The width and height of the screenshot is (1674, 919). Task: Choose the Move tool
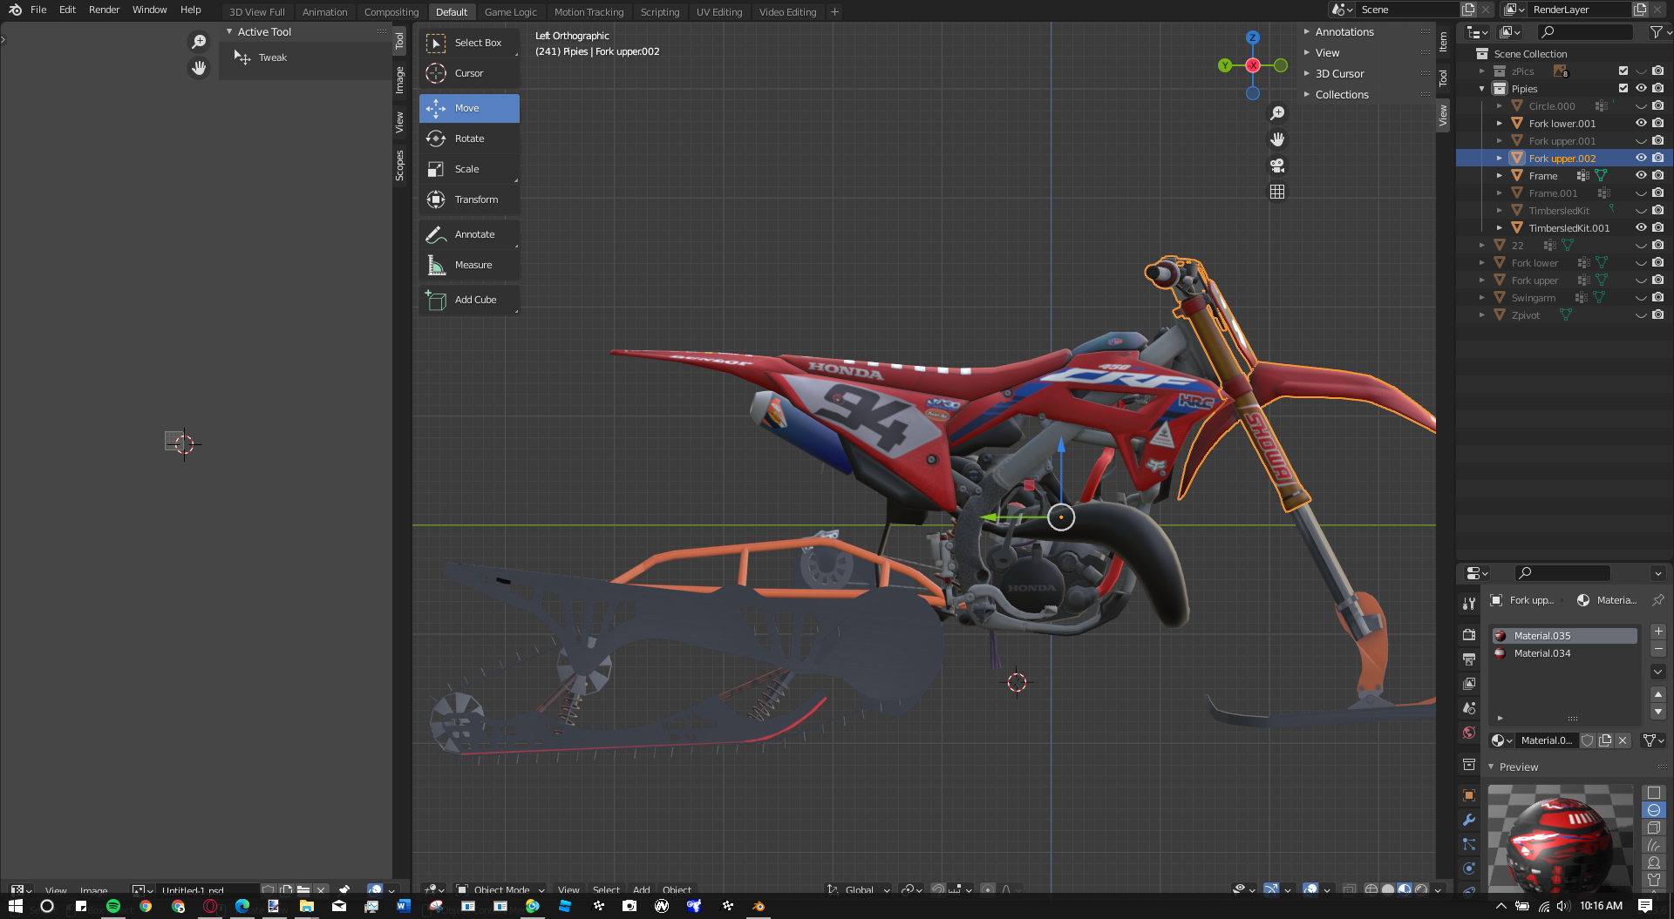point(469,108)
